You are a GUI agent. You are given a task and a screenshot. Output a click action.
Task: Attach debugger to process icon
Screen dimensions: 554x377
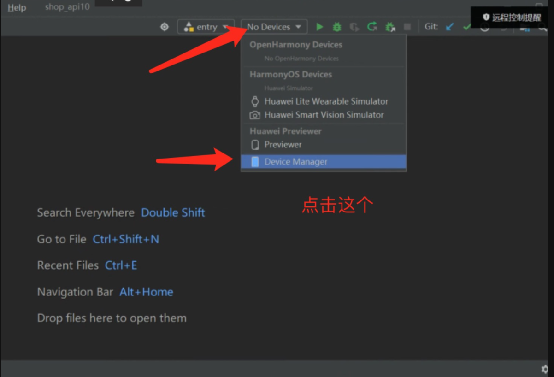point(390,27)
